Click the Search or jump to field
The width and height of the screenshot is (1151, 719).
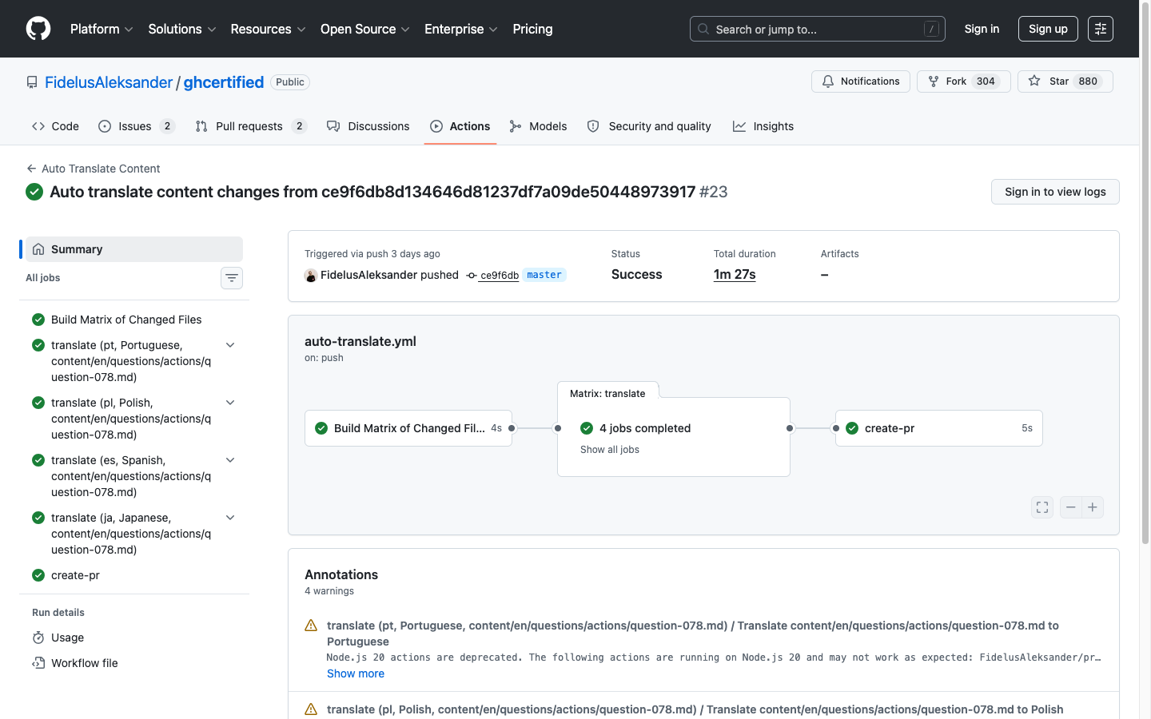click(x=817, y=28)
